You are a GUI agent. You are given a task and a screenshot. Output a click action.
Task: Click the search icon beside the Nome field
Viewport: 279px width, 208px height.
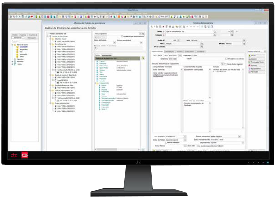[x=215, y=33]
